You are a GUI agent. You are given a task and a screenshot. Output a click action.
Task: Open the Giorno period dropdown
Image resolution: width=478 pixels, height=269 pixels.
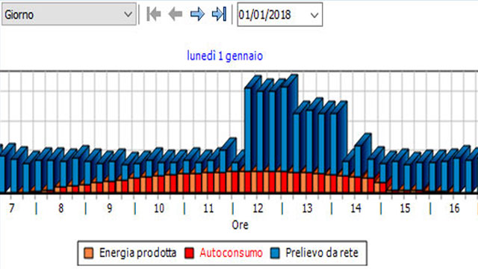click(69, 14)
